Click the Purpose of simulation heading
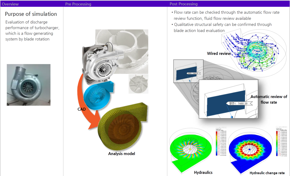 click(31, 14)
